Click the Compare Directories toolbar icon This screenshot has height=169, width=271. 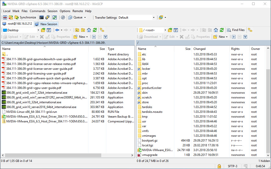(5, 17)
